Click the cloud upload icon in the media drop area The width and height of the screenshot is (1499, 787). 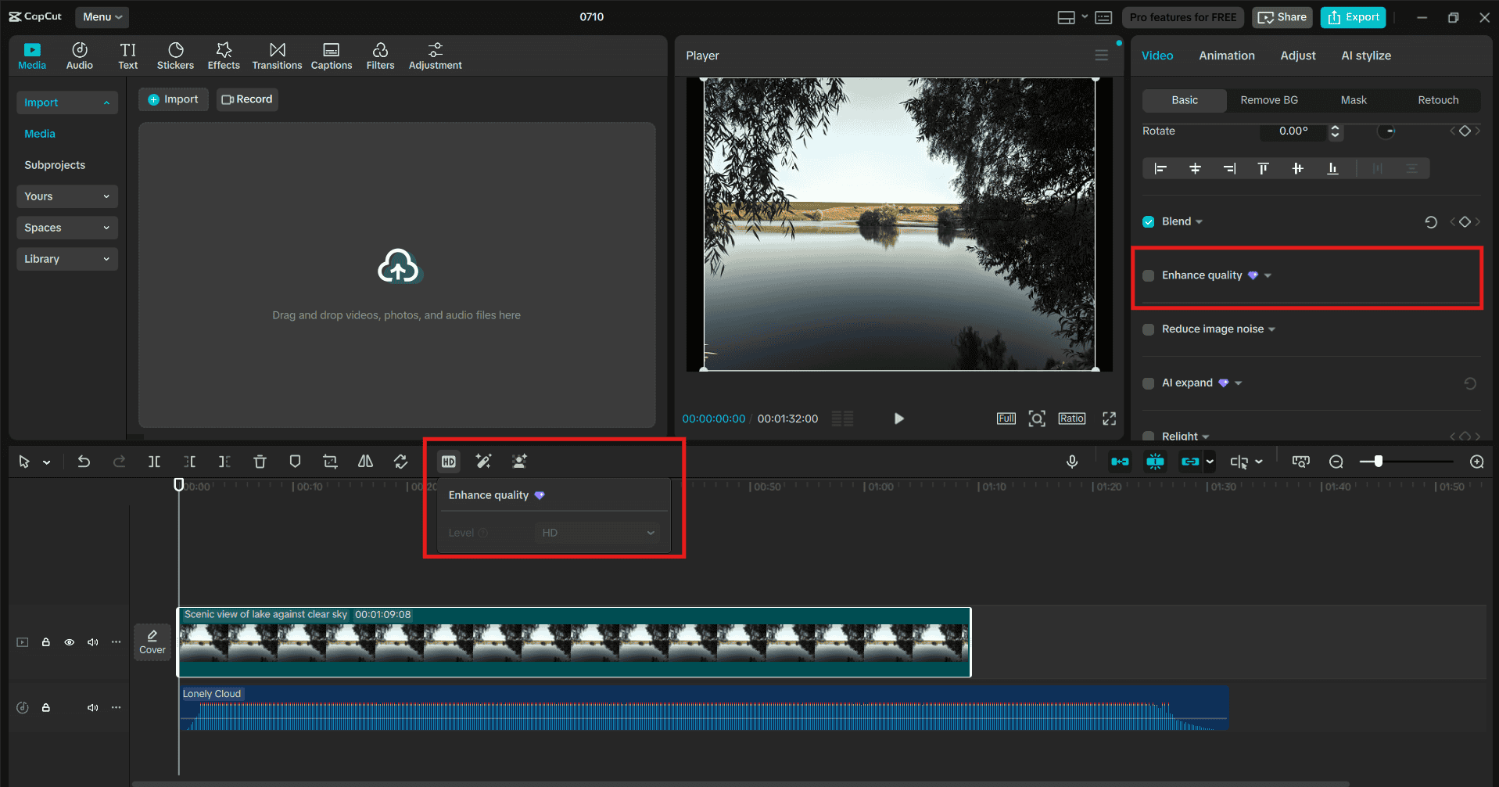coord(398,267)
